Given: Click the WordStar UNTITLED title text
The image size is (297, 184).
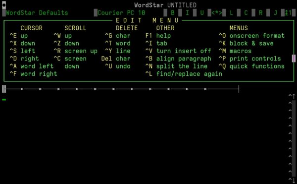Looking at the screenshot, I should 165,5.
